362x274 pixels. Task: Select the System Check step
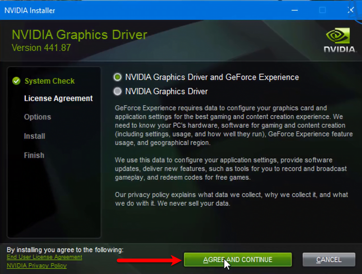point(50,81)
